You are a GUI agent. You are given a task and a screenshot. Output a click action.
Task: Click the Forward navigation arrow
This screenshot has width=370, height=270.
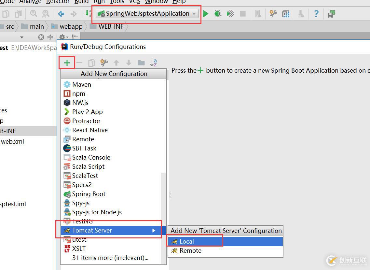click(x=74, y=14)
